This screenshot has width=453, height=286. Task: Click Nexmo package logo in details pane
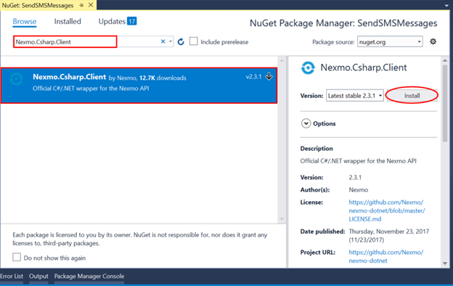tap(308, 68)
